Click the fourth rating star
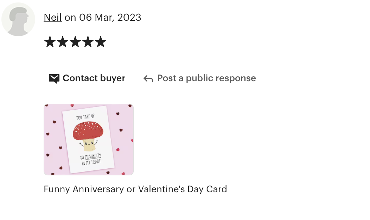 tap(88, 42)
